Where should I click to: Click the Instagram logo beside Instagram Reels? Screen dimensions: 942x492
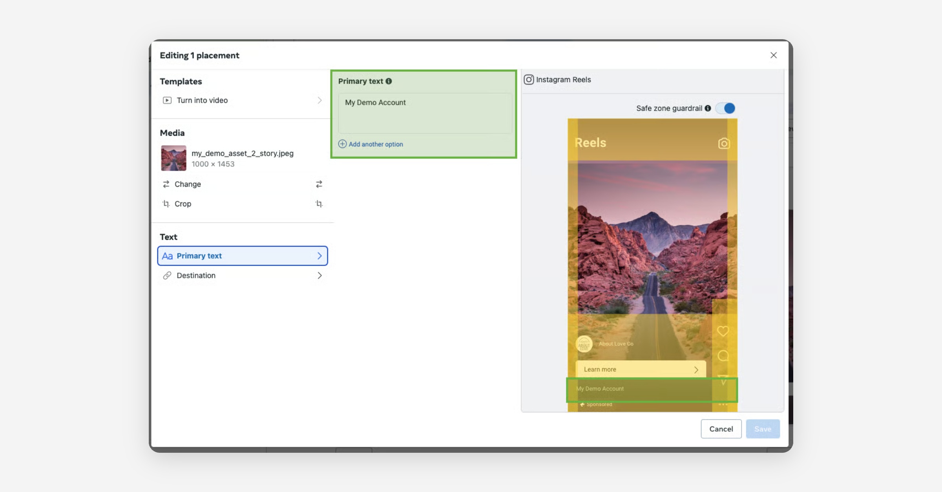(529, 80)
